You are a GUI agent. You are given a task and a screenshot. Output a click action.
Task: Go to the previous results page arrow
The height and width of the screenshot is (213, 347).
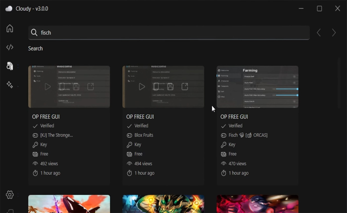tap(319, 33)
